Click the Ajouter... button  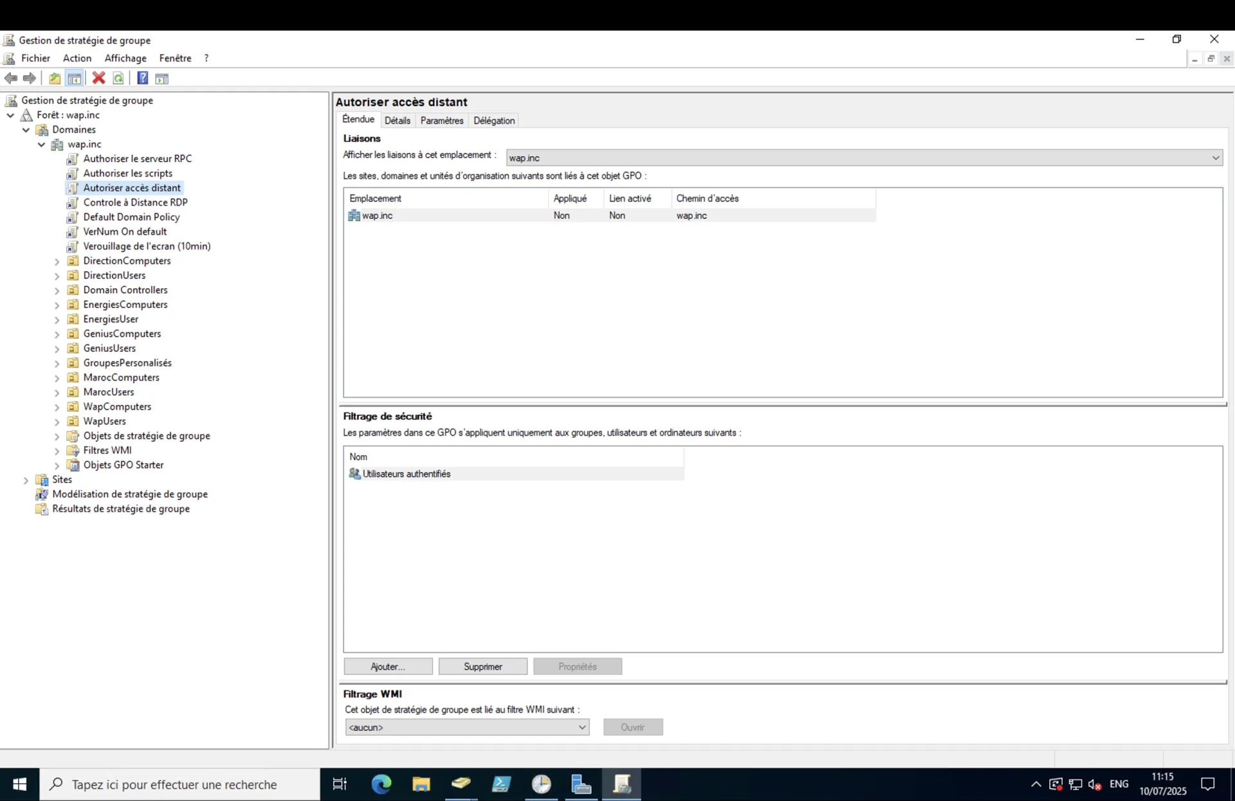(388, 667)
